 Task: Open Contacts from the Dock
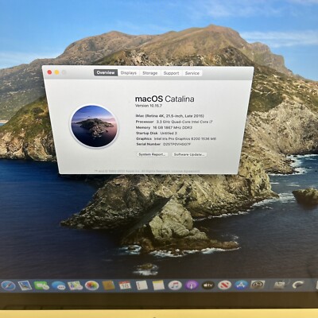click(108, 285)
